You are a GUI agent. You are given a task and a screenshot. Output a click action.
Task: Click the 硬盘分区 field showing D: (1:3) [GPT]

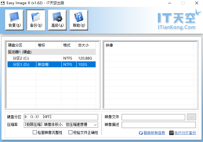61,117
